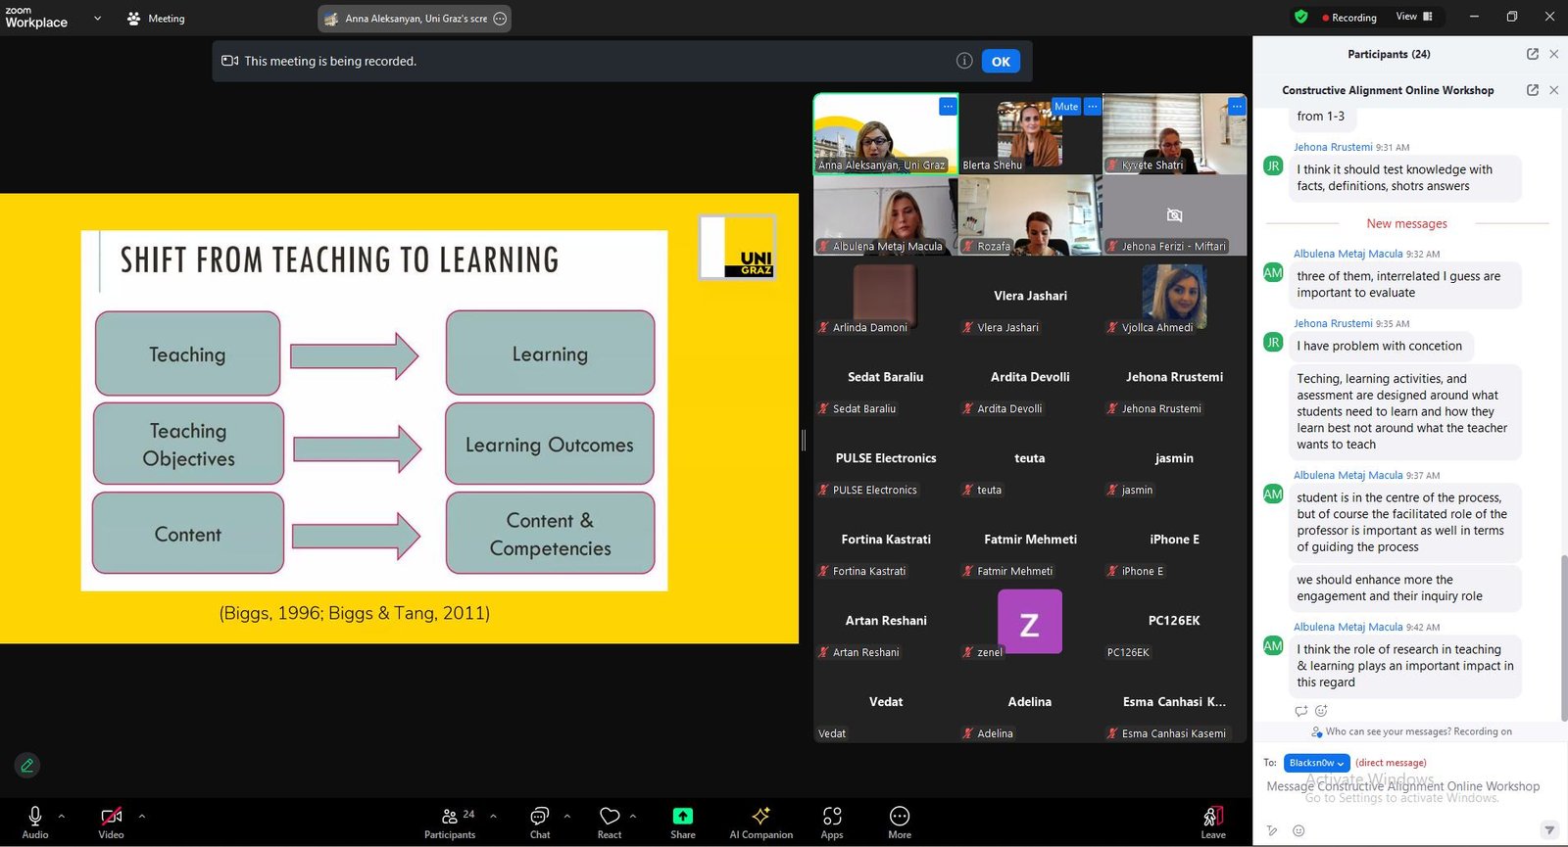Click the encryption shield icon
Viewport: 1568px width, 847px height.
point(1300,17)
